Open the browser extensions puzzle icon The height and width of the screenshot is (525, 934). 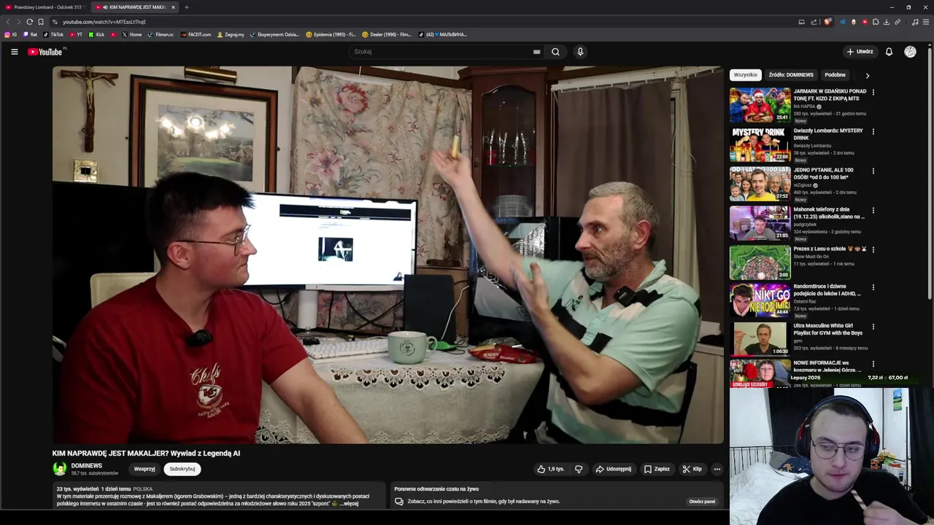876,22
